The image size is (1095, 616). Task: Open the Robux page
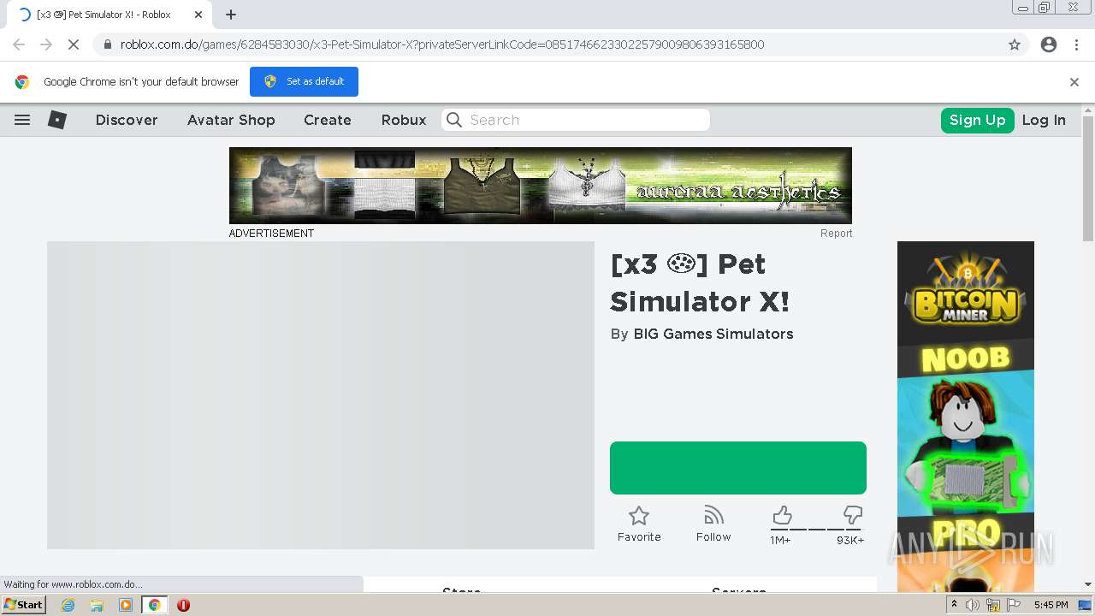click(x=404, y=120)
